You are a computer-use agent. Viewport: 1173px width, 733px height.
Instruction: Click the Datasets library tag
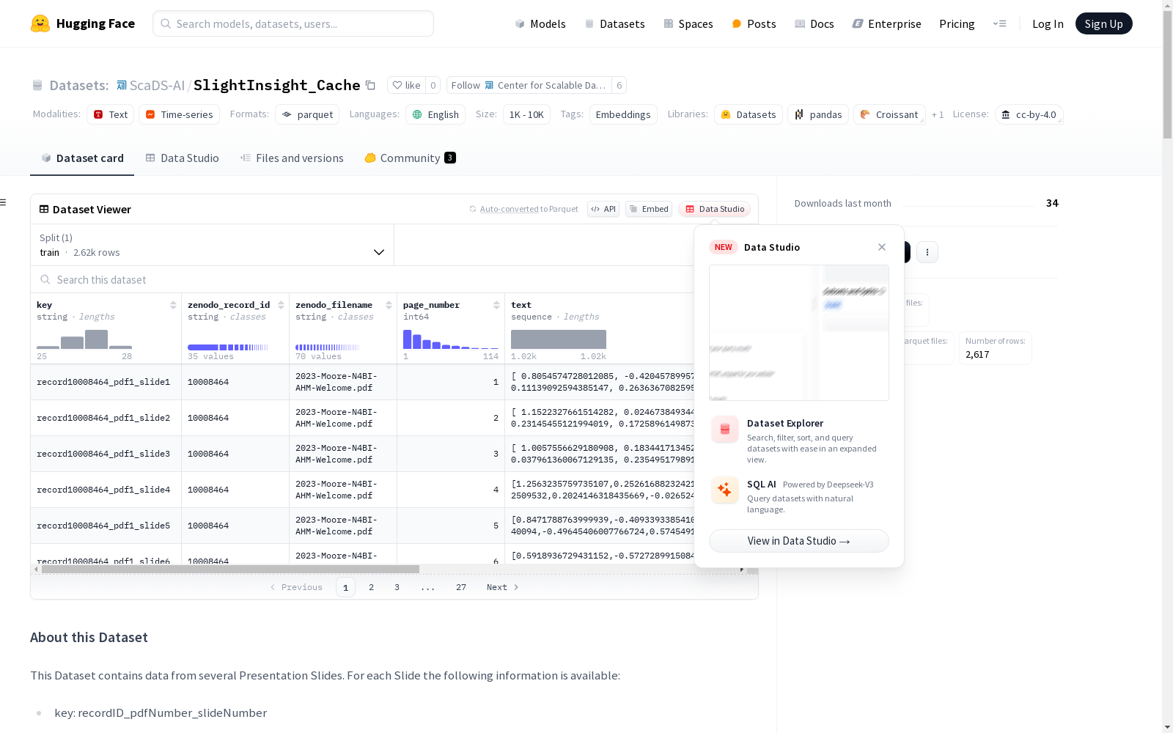coord(749,114)
